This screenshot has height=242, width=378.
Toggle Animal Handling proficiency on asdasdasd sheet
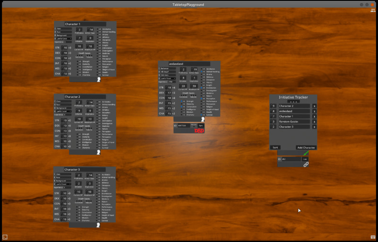click(202, 72)
